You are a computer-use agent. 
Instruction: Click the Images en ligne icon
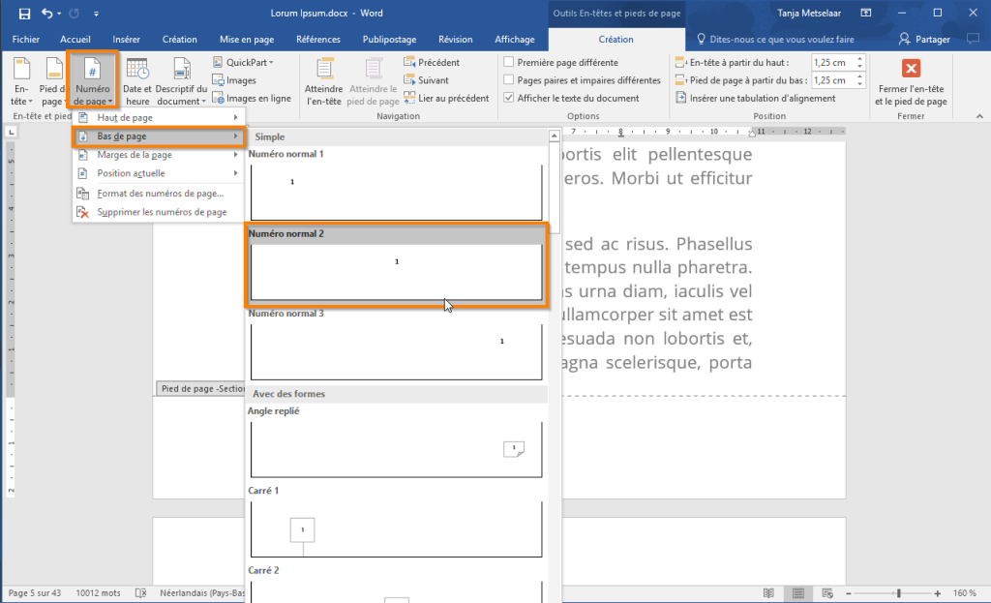tap(220, 99)
